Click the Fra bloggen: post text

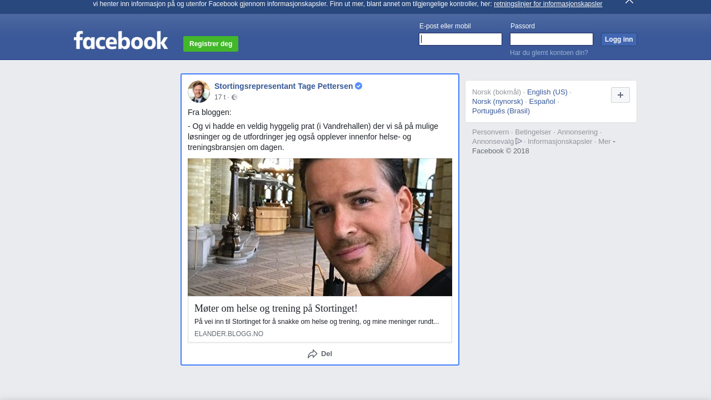point(209,112)
